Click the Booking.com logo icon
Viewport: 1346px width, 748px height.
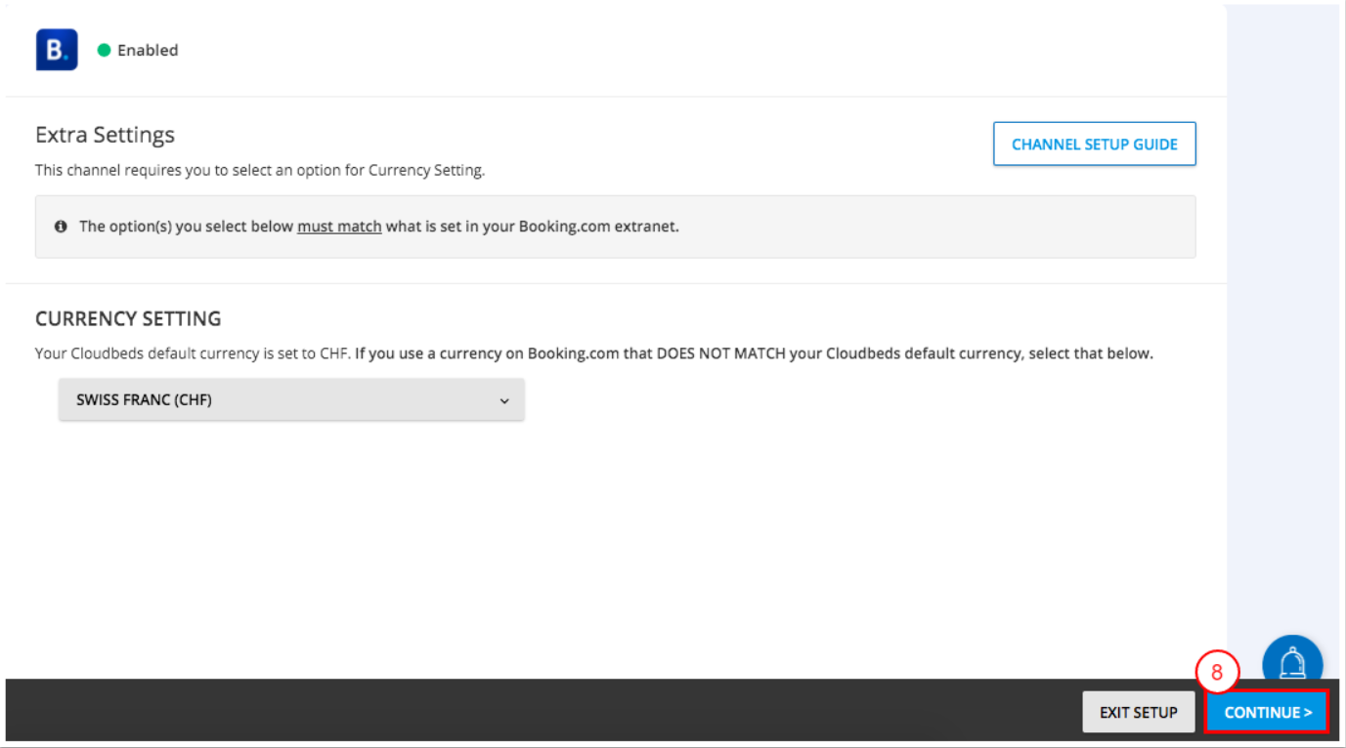[x=57, y=50]
